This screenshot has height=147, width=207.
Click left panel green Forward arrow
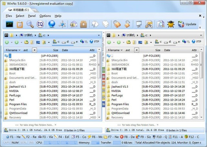(x=16, y=42)
